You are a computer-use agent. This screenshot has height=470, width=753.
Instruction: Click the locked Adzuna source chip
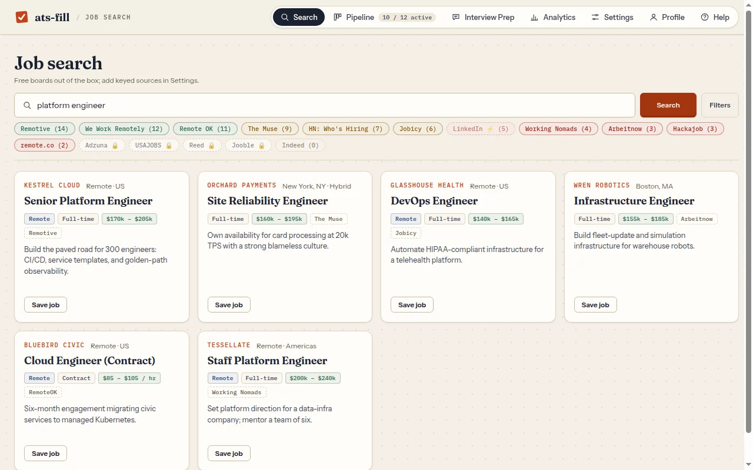tap(102, 145)
